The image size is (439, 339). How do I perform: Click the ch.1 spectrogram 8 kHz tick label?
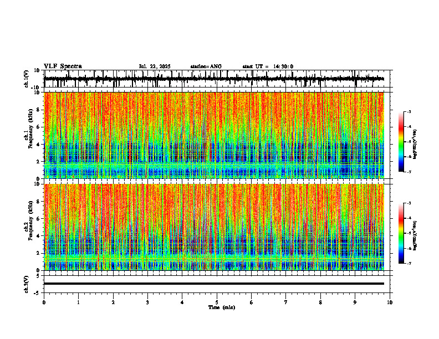39,110
